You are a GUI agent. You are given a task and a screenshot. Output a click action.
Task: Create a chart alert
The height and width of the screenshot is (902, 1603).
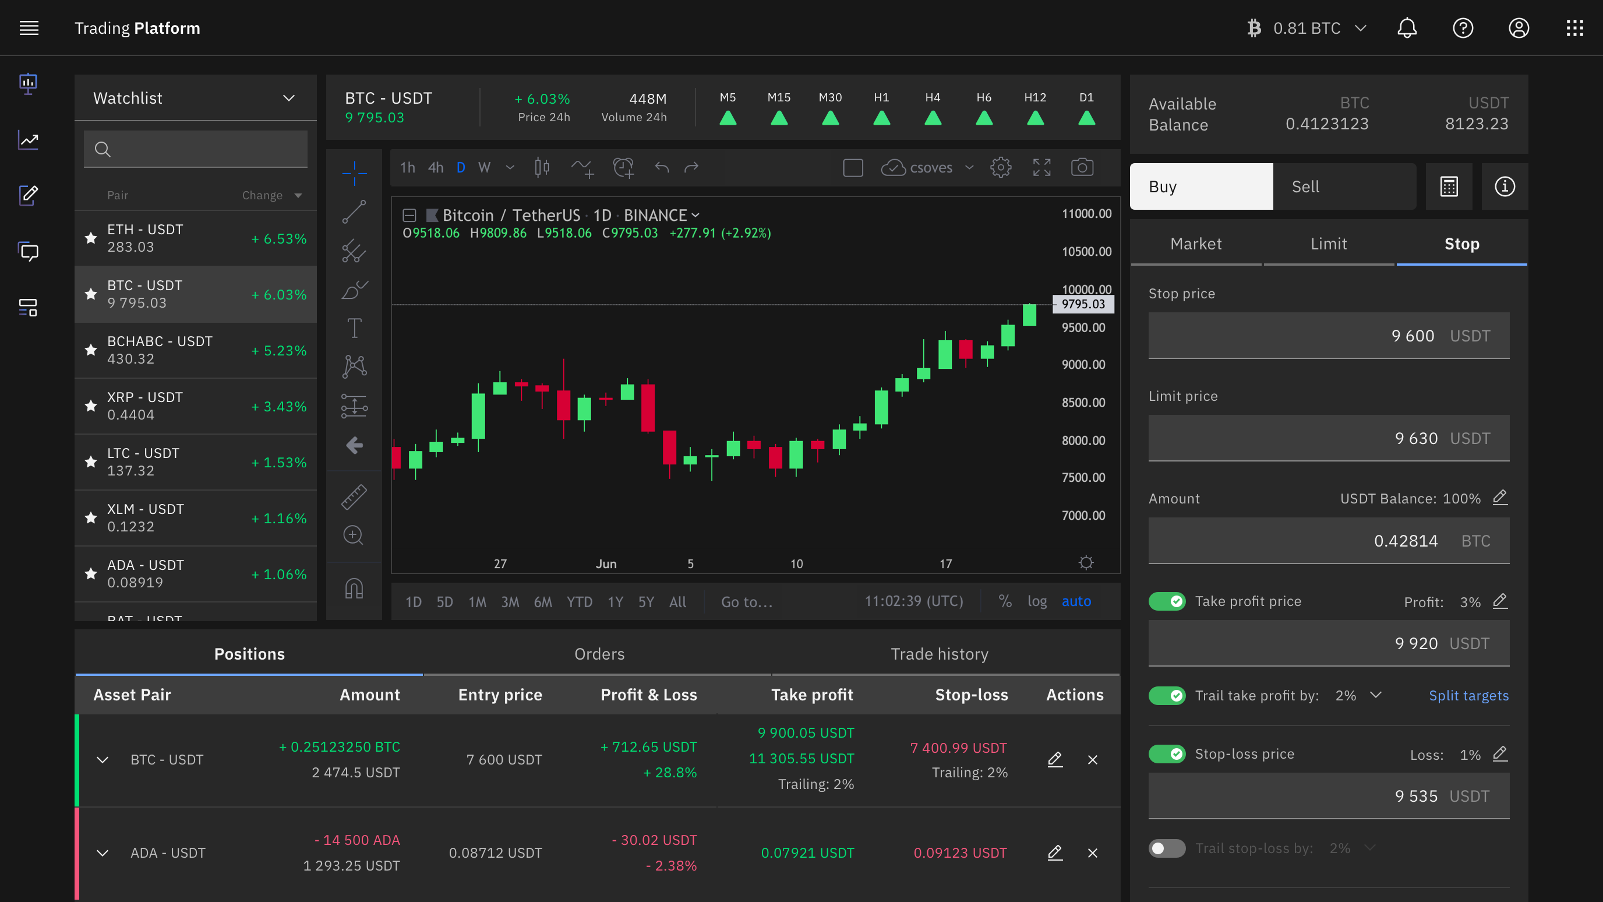coord(623,167)
